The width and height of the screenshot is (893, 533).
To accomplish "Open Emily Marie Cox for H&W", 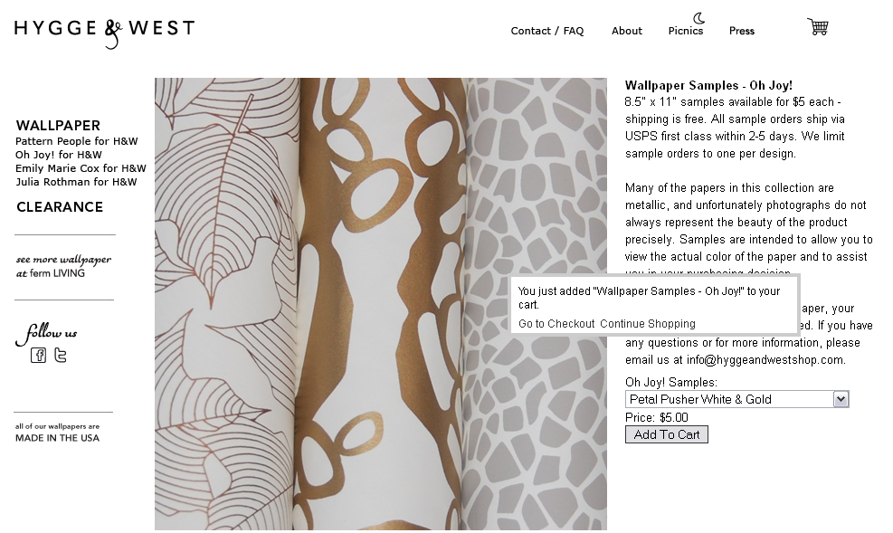I will [x=81, y=168].
